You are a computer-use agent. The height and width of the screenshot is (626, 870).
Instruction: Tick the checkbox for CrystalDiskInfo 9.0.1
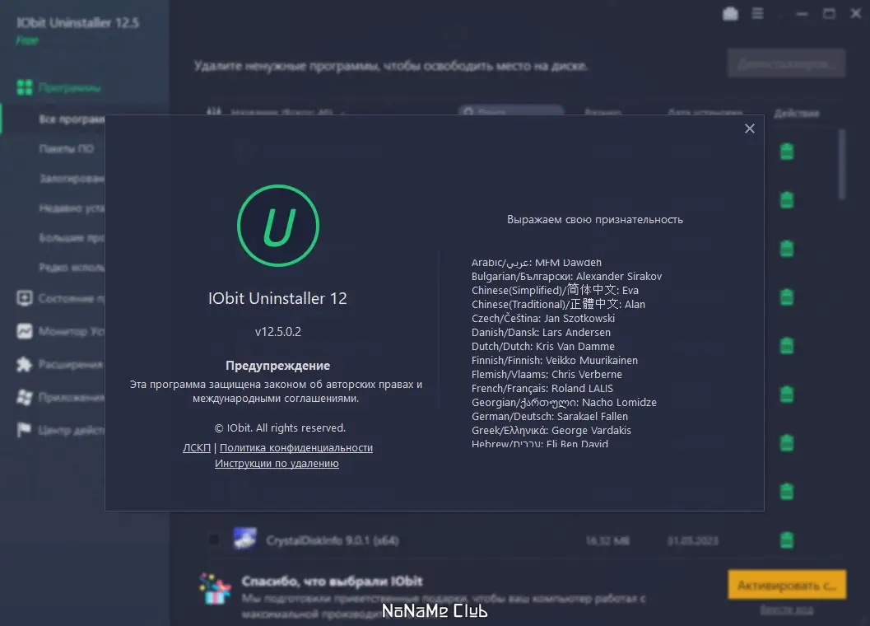coord(214,540)
